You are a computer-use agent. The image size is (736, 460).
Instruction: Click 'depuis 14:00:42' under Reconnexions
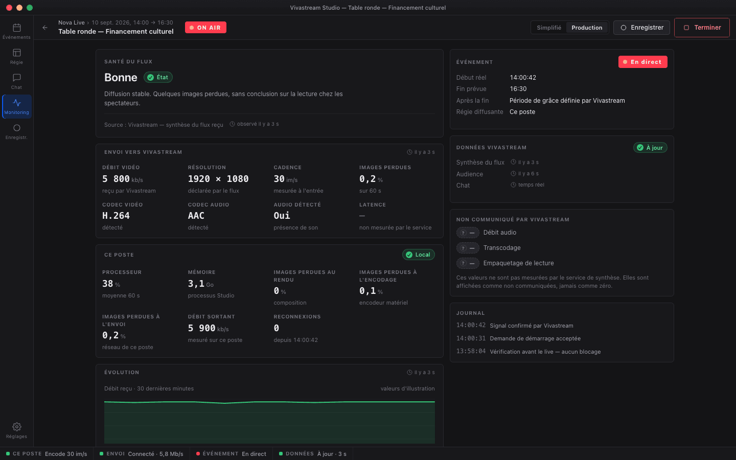[296, 340]
